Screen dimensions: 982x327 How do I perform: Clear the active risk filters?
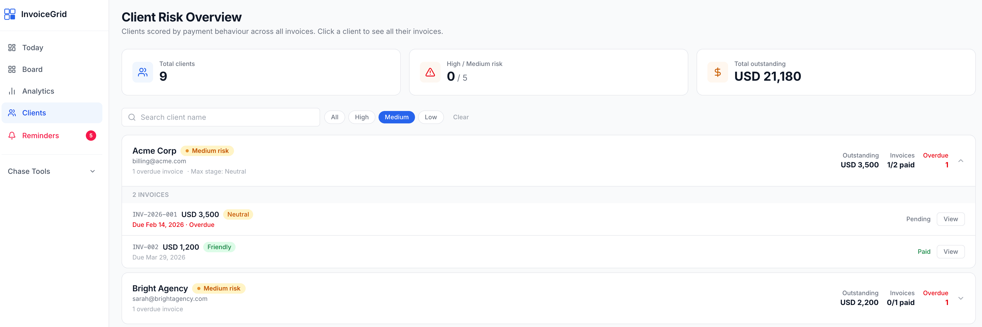[460, 117]
